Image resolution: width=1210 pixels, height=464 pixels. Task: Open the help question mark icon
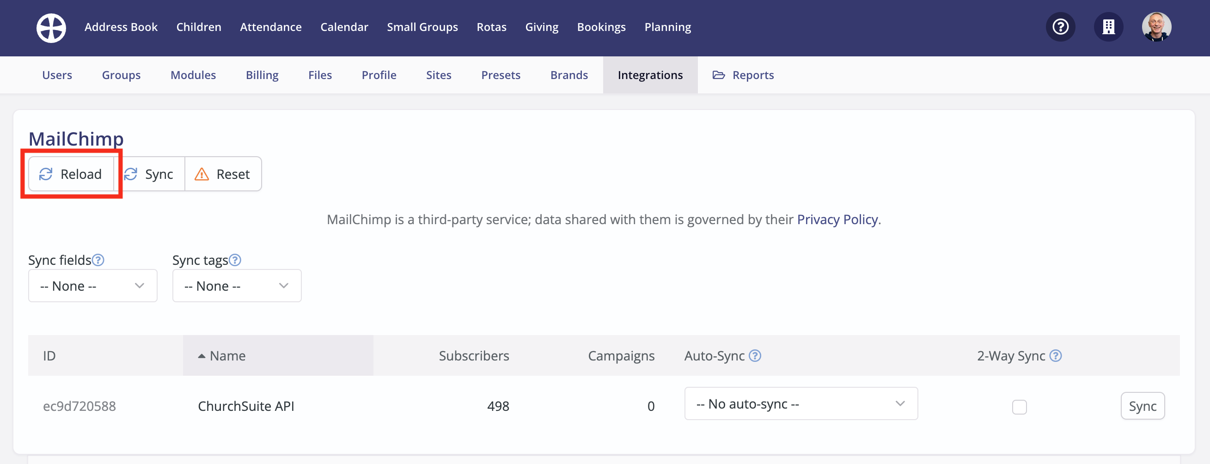(x=1060, y=27)
